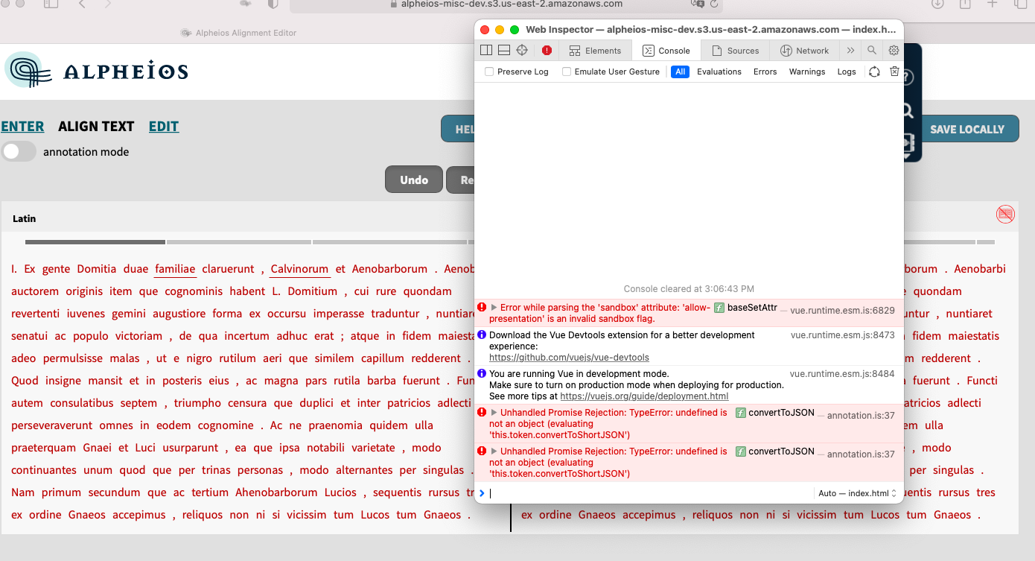Click the crossed-out red book icon
Image resolution: width=1035 pixels, height=561 pixels.
pos(1005,214)
